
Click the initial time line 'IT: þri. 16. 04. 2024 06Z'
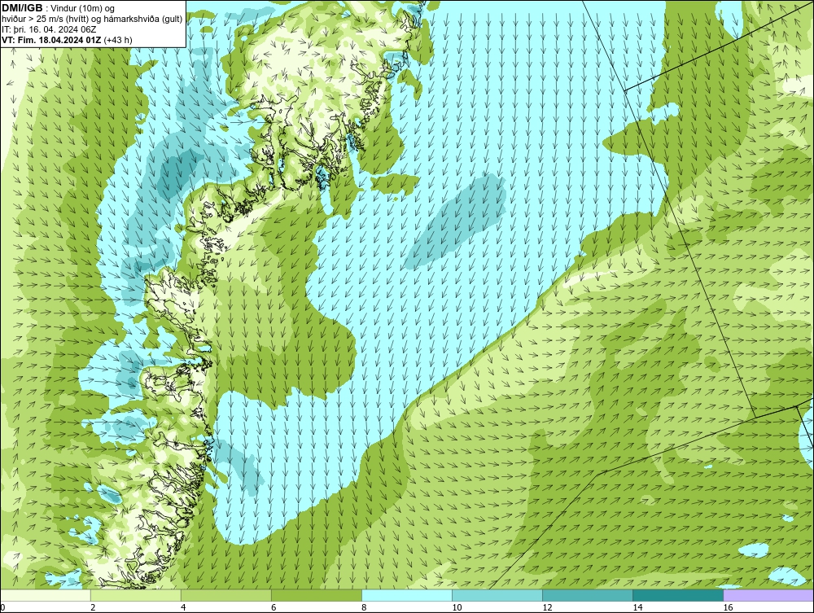pyautogui.click(x=49, y=29)
